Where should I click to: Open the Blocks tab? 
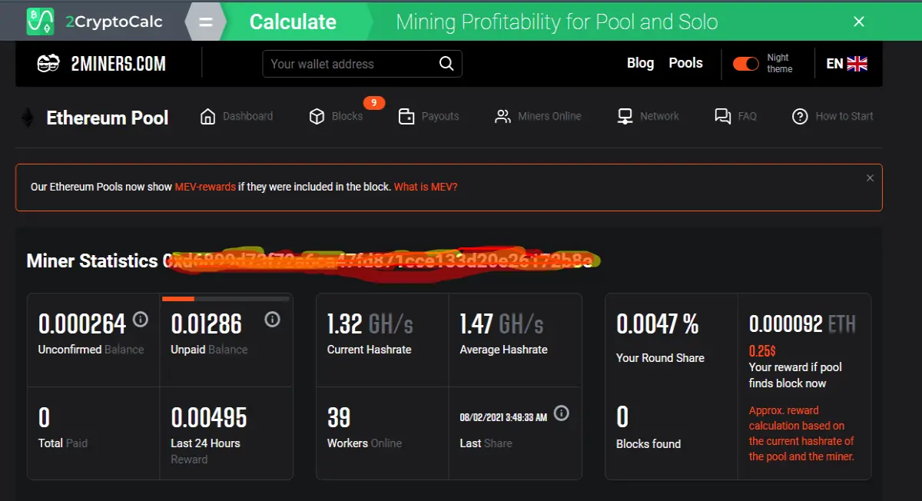[336, 116]
